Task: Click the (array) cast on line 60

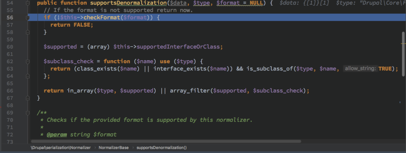Action: tap(99, 47)
